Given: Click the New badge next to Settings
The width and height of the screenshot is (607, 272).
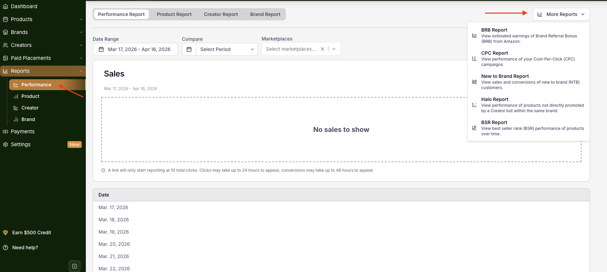Looking at the screenshot, I should [75, 144].
